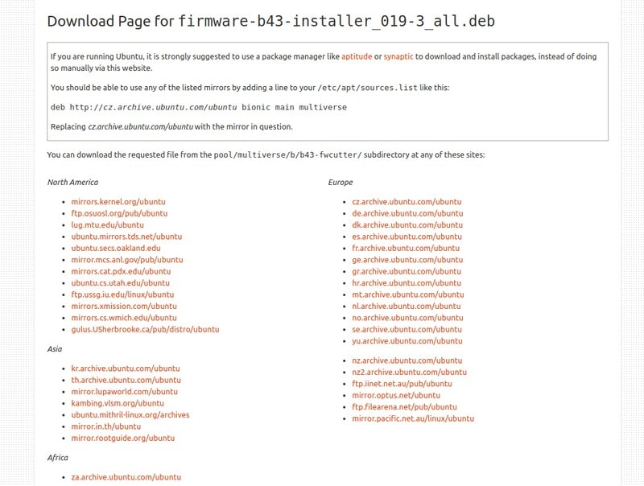This screenshot has height=486, width=644.
Task: Open the gr.archive.ubuntu.com/ubuntu mirror
Action: tap(407, 271)
